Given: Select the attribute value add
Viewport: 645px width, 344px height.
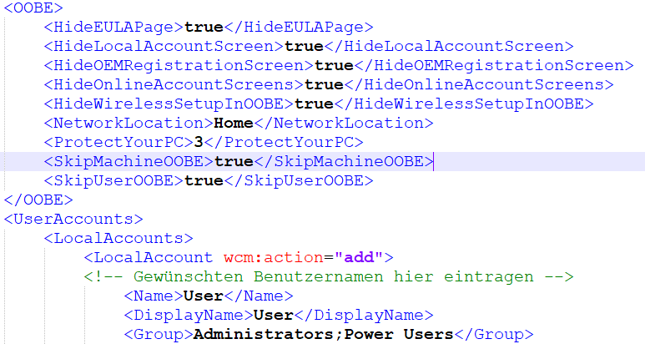Looking at the screenshot, I should (359, 258).
